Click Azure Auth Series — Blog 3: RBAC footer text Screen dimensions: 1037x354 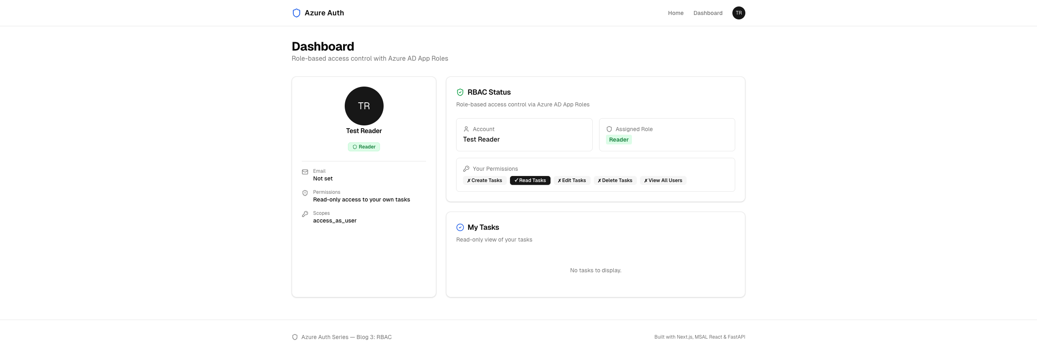(x=346, y=337)
